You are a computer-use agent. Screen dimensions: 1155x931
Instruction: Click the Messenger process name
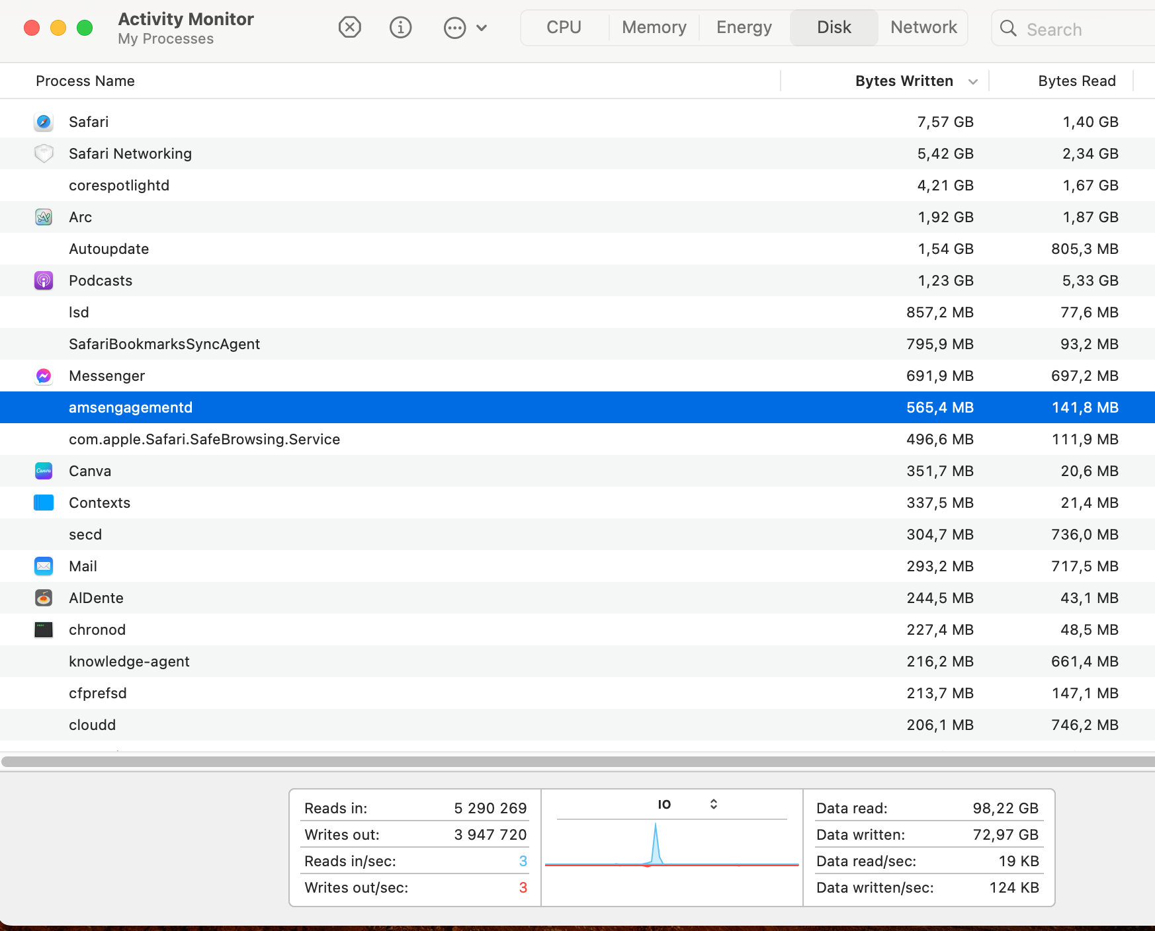[x=107, y=376]
